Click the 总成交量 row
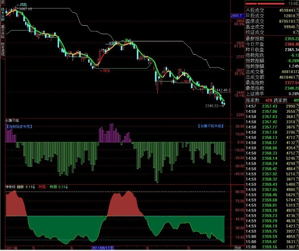Screen dimensions: 299x251 tap(272, 72)
